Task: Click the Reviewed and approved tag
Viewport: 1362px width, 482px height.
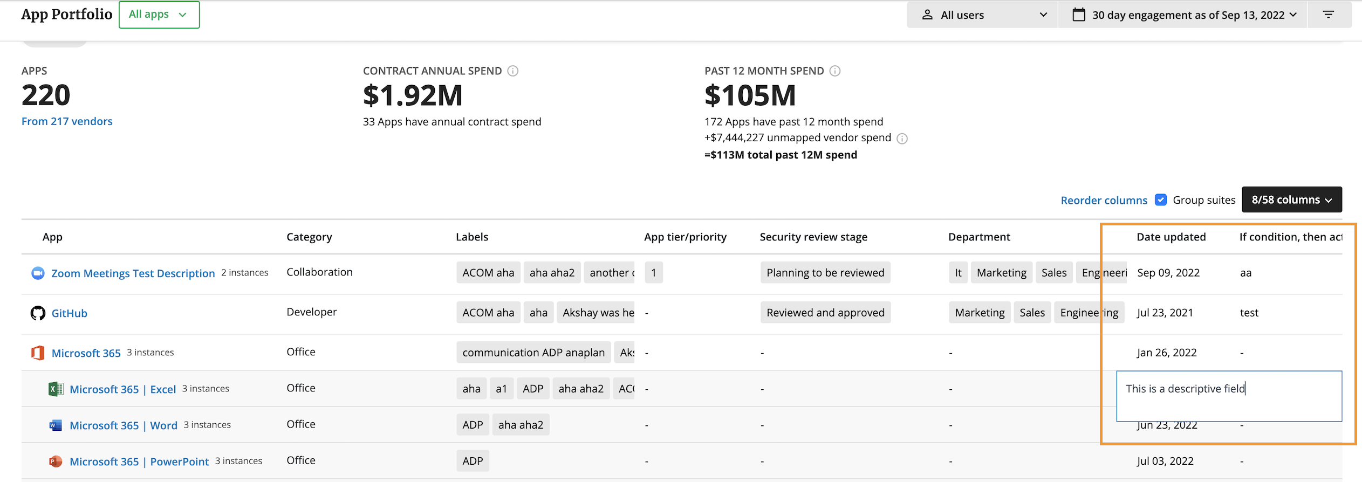Action: [825, 313]
